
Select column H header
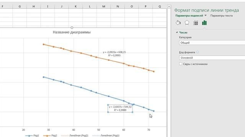pyautogui.click(x=34, y=6)
